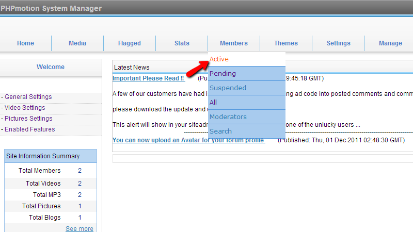The image size is (413, 232).
Task: Choose Active in Members dropdown
Action: pyautogui.click(x=247, y=59)
